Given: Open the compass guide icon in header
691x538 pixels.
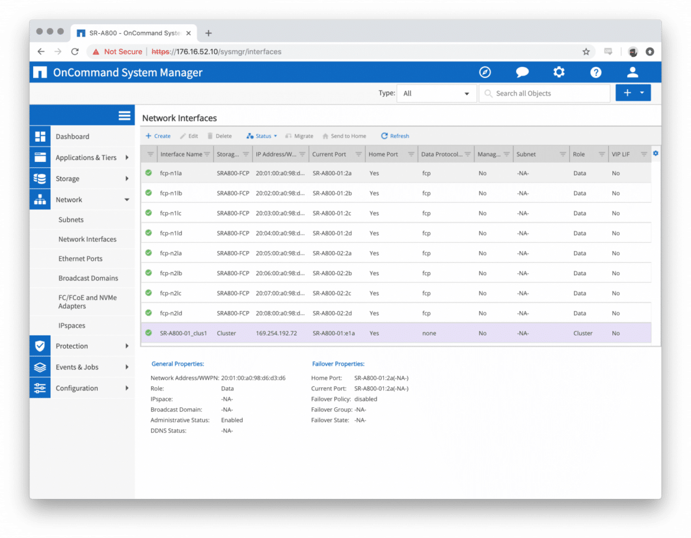Looking at the screenshot, I should coord(485,72).
